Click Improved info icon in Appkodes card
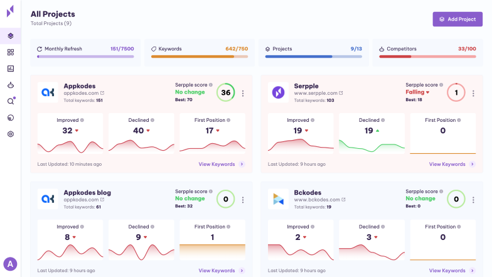 click(x=82, y=120)
